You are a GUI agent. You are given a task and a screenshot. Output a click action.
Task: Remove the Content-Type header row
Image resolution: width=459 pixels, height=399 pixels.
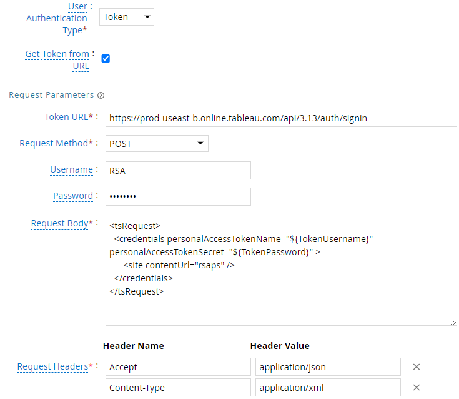click(x=417, y=388)
